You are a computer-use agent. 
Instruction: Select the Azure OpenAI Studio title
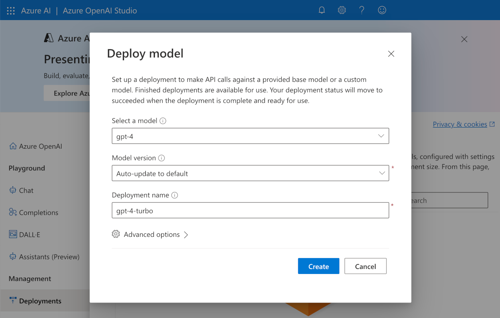point(100,10)
